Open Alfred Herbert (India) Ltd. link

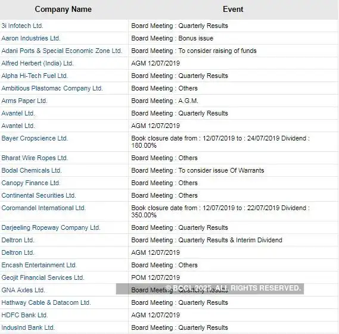(x=38, y=63)
